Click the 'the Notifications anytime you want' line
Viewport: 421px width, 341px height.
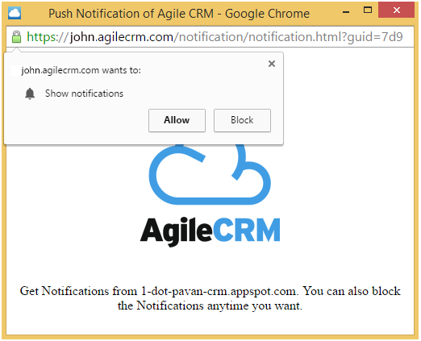(x=210, y=306)
